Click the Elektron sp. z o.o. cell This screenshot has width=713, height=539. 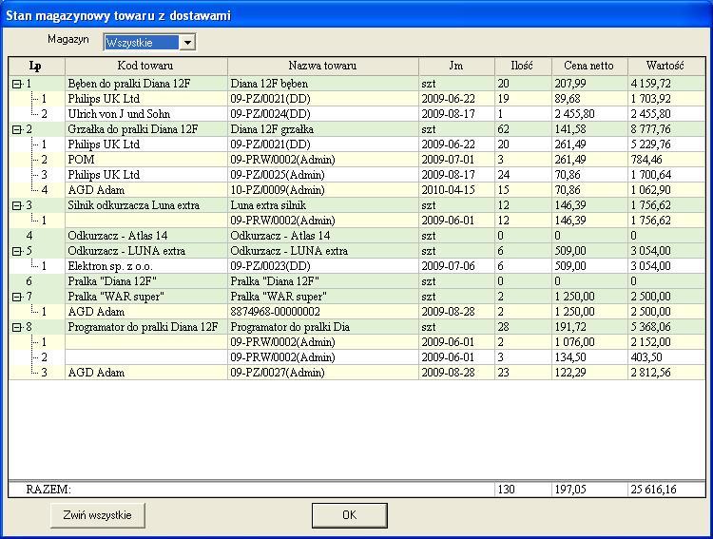tap(146, 266)
